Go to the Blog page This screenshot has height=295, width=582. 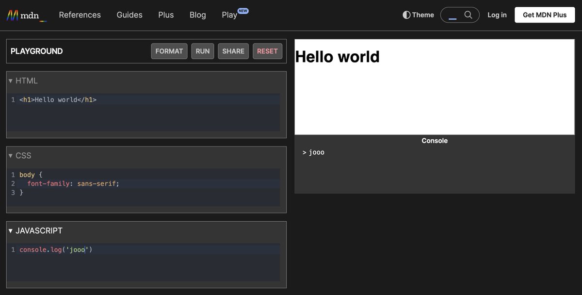pos(198,15)
